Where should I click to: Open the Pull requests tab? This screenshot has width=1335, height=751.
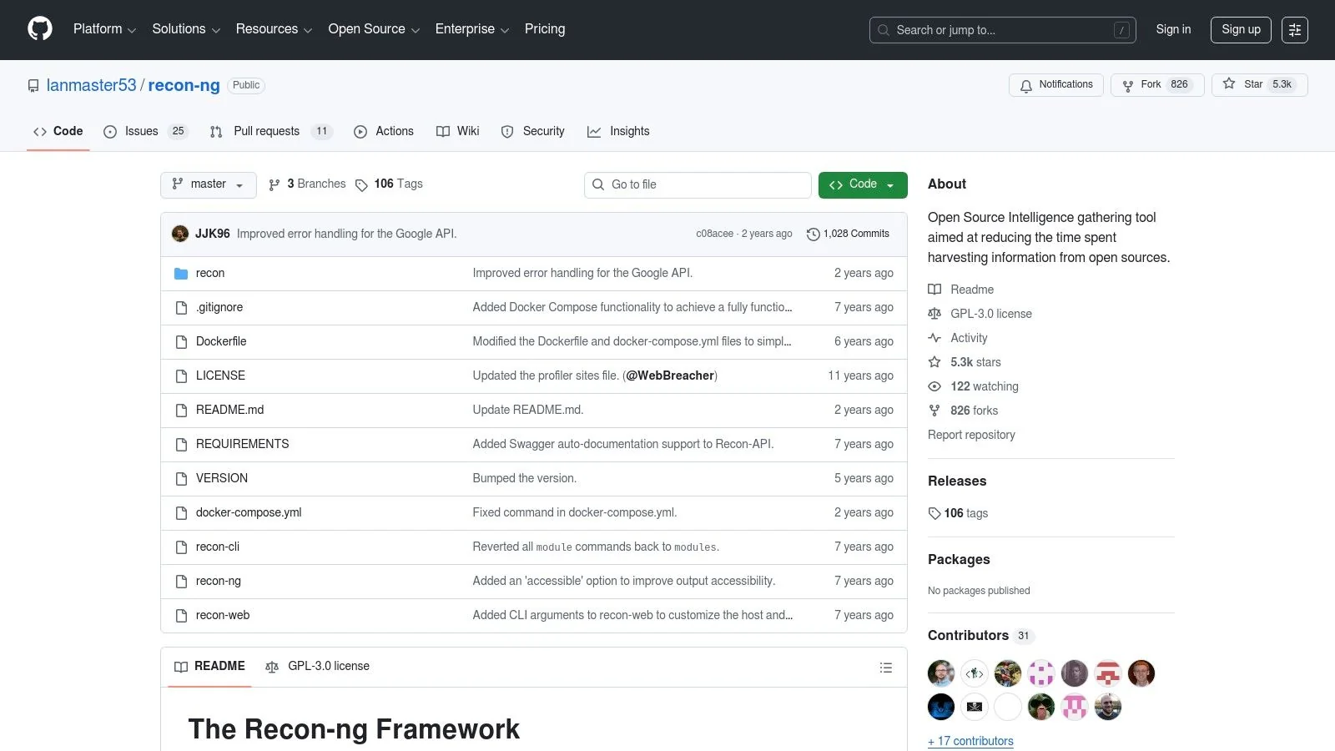270,131
